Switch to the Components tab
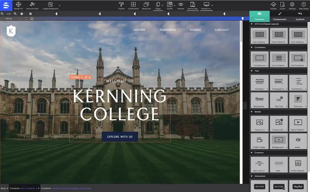The height and width of the screenshot is (192, 310). click(279, 16)
